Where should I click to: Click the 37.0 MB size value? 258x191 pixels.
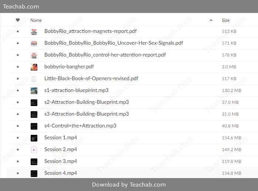click(230, 102)
